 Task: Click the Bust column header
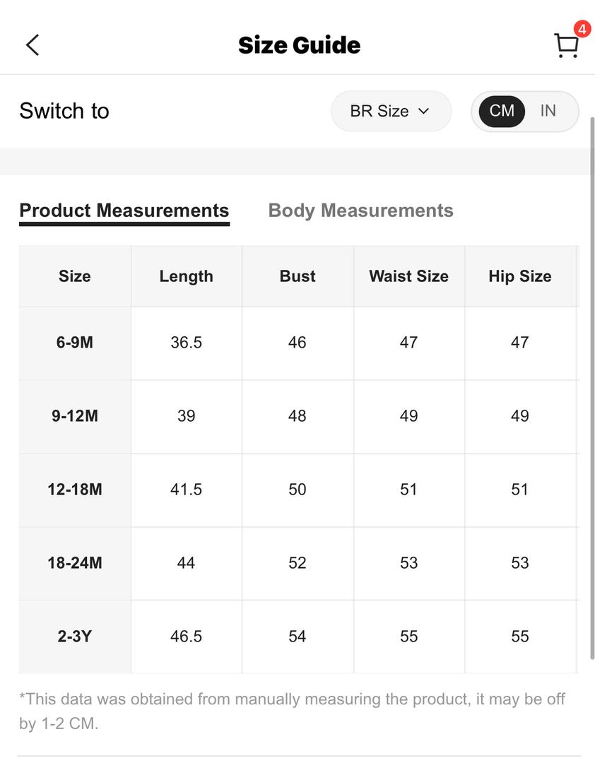tap(297, 276)
